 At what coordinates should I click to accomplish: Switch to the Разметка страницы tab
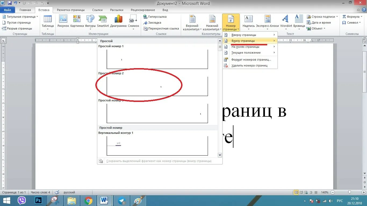pyautogui.click(x=71, y=10)
